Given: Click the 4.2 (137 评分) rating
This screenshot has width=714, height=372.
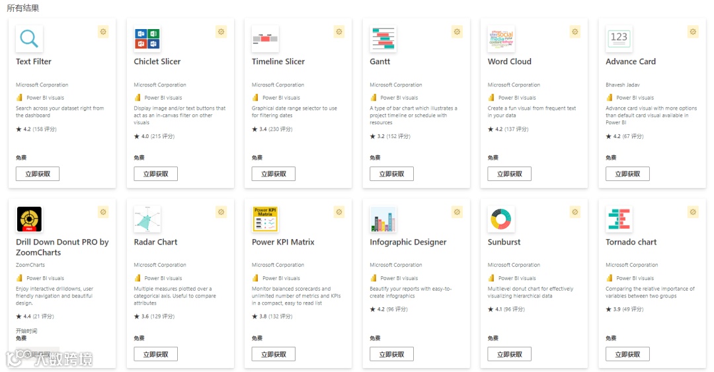Looking at the screenshot, I should pyautogui.click(x=508, y=130).
